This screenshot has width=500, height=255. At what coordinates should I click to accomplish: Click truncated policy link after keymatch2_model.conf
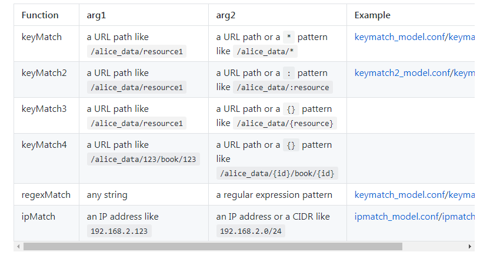coord(464,73)
